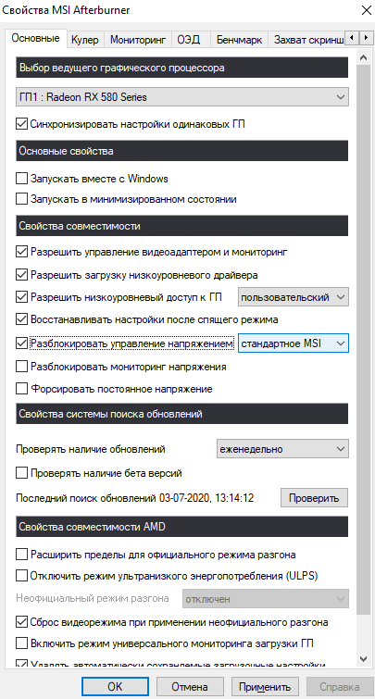Enable Проверять наличие бета версий
Viewport: 375px width, 699px height.
[21, 472]
